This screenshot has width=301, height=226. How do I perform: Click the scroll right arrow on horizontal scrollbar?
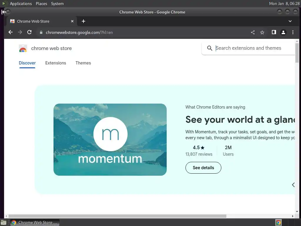(292, 216)
